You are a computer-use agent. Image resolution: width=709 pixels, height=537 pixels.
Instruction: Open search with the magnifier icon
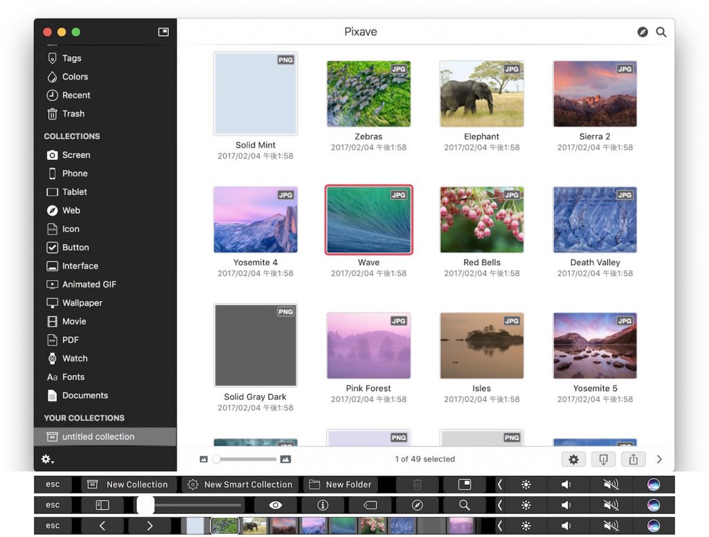pyautogui.click(x=661, y=32)
